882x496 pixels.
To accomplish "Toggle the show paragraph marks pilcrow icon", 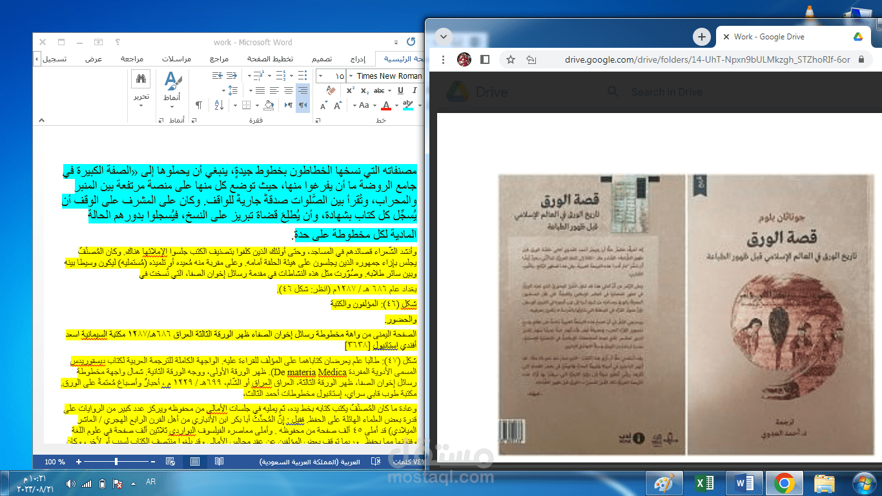I will click(199, 105).
